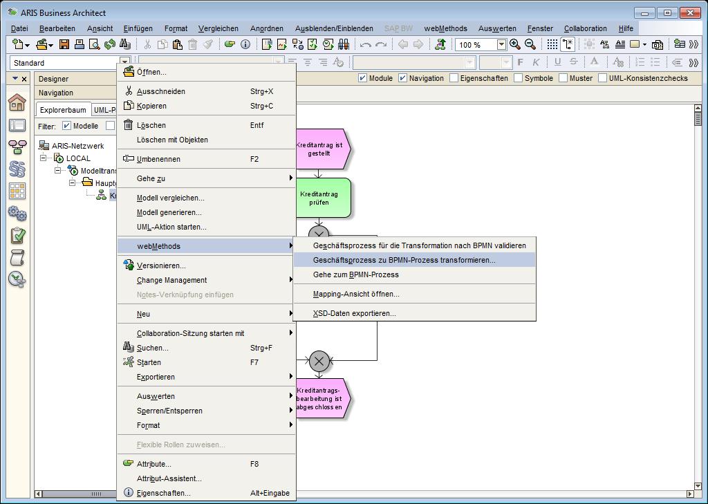Open the paragraph-sign module in sidebar
Viewport: 708px width, 504px height.
(x=17, y=169)
